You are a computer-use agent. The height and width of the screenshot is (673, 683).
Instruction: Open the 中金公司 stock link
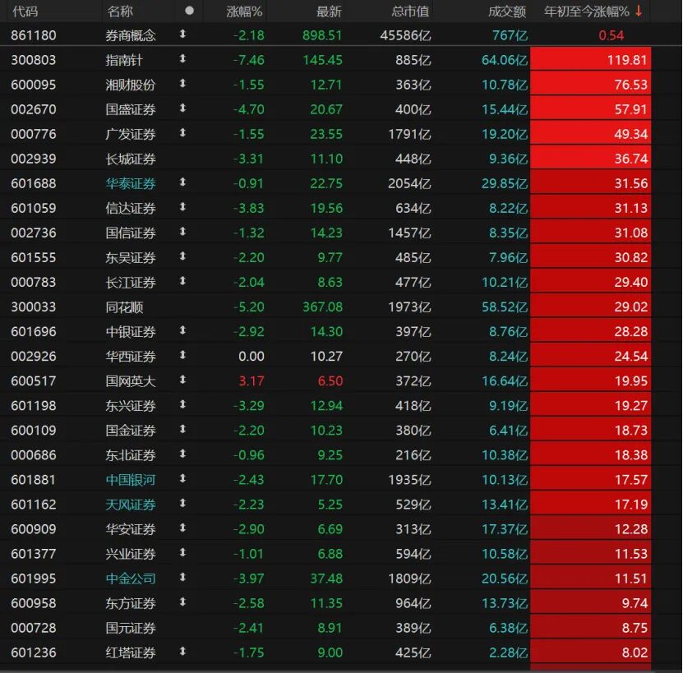[x=131, y=579]
